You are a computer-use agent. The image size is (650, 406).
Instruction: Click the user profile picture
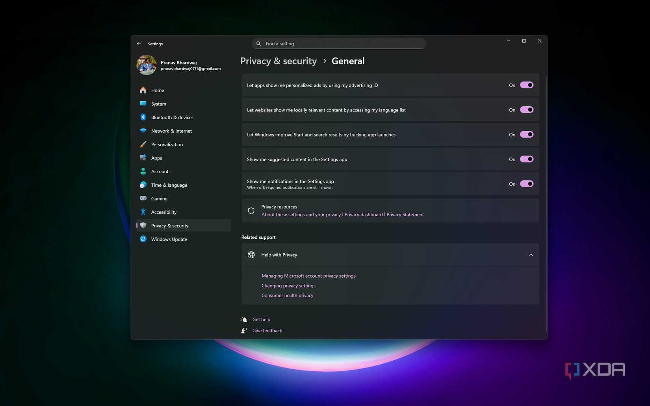click(x=147, y=65)
